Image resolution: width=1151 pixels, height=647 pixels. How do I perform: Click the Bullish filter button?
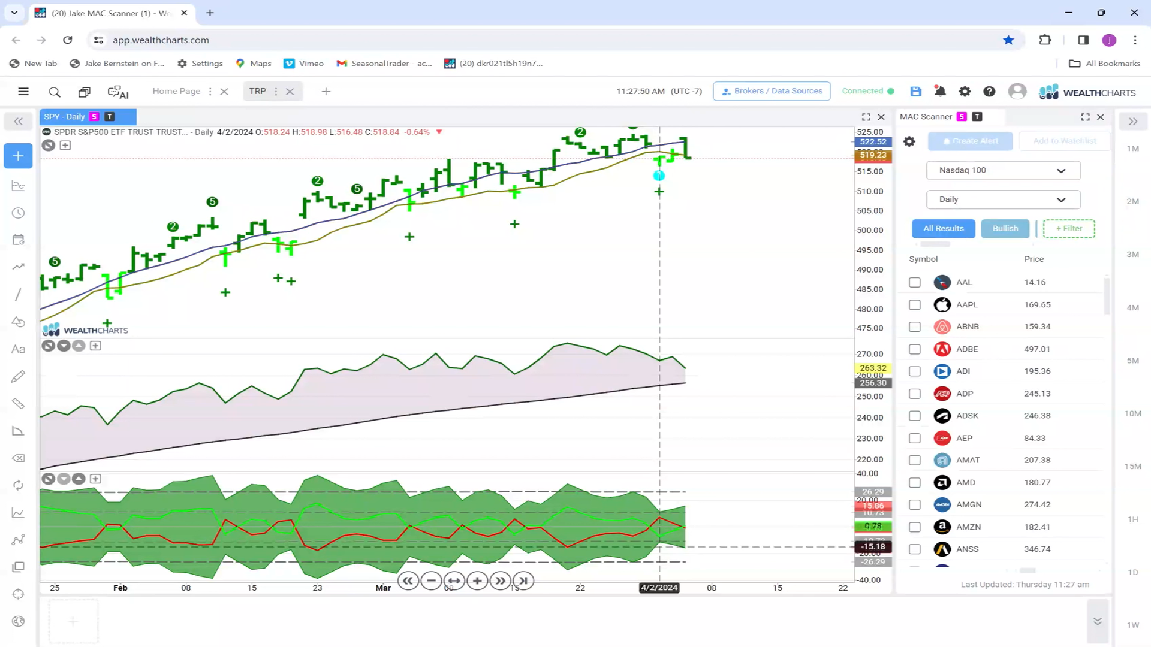coord(1005,229)
